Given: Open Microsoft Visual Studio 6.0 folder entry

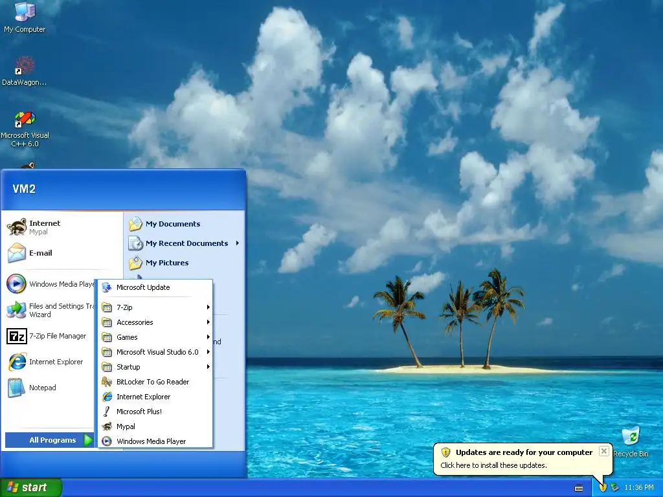Looking at the screenshot, I should pyautogui.click(x=155, y=351).
